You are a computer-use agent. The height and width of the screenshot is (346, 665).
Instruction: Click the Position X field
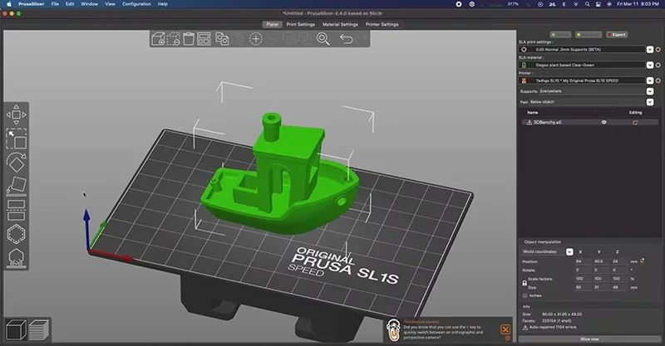point(584,261)
